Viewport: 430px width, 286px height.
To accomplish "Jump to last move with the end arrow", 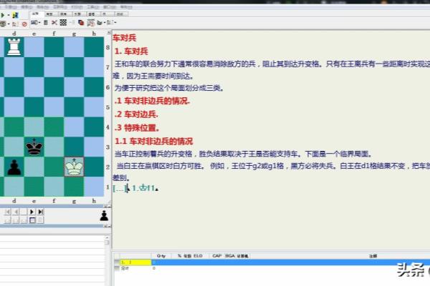I will tap(41, 212).
